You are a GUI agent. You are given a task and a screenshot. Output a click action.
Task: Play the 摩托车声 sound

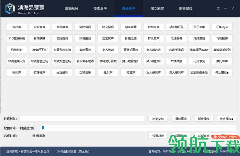click(222, 61)
